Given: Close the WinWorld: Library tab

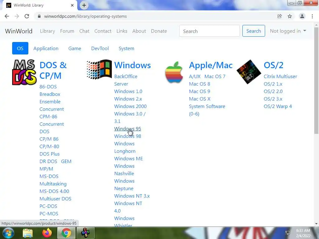Looking at the screenshot, I should pos(72,5).
